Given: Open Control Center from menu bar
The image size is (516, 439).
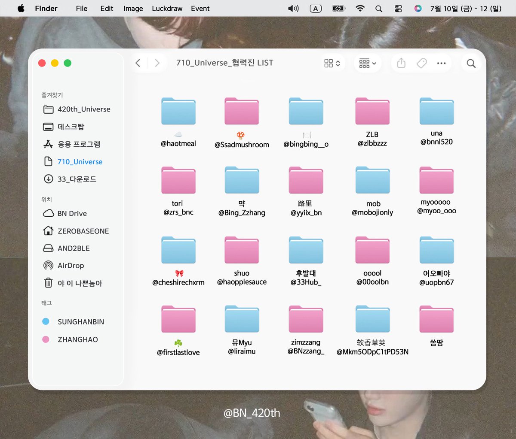Looking at the screenshot, I should (x=398, y=8).
